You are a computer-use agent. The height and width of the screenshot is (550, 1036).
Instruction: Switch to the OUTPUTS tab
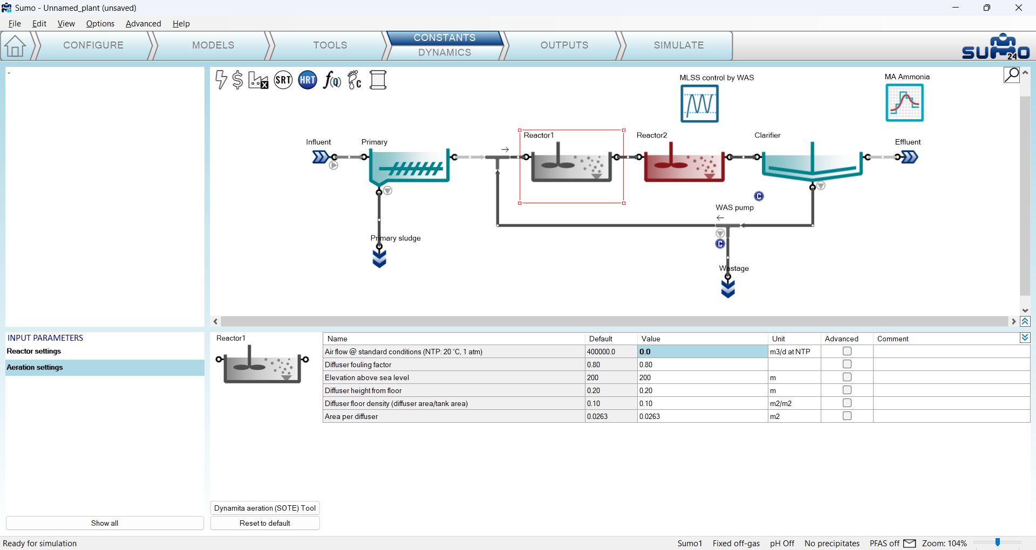click(564, 45)
